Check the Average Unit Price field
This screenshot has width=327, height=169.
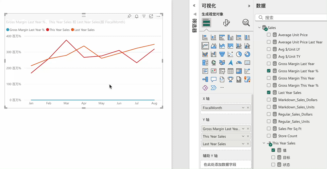click(x=269, y=35)
